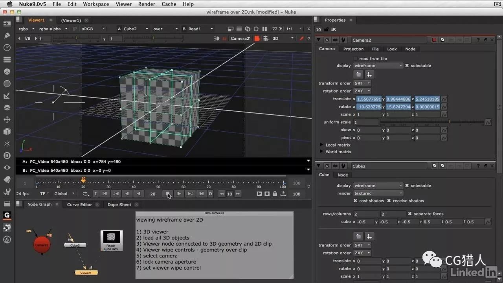This screenshot has height=283, width=503.
Task: Toggle Cube2 selectable checkbox
Action: pyautogui.click(x=407, y=186)
